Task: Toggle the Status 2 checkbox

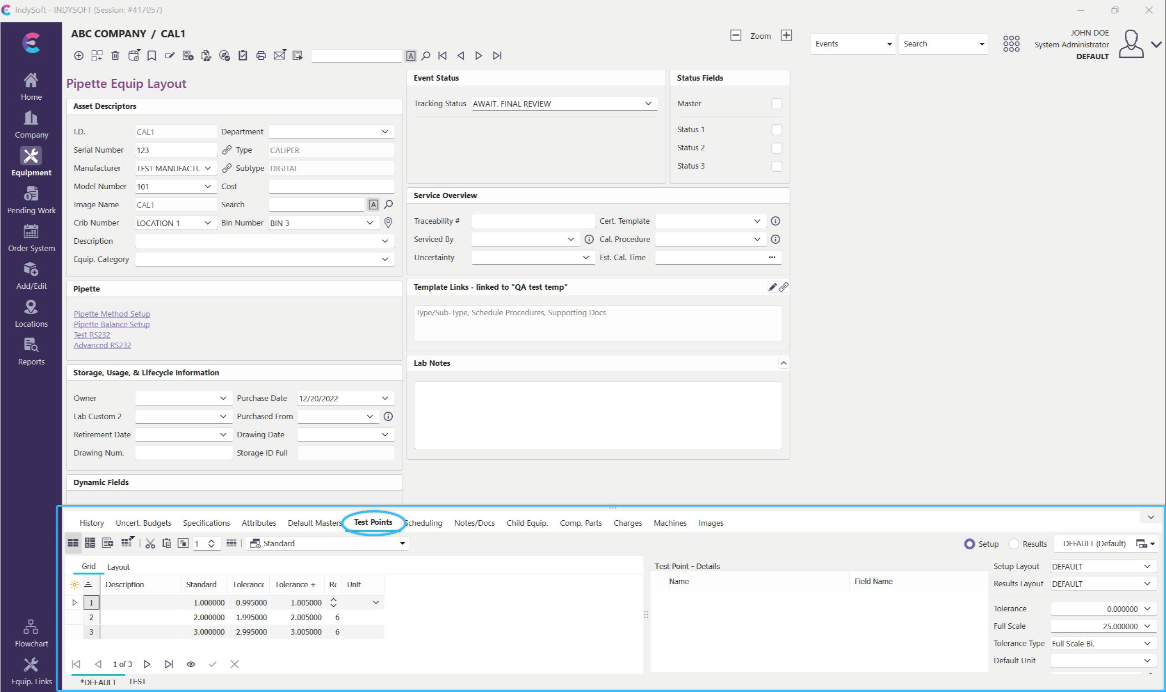Action: (776, 148)
